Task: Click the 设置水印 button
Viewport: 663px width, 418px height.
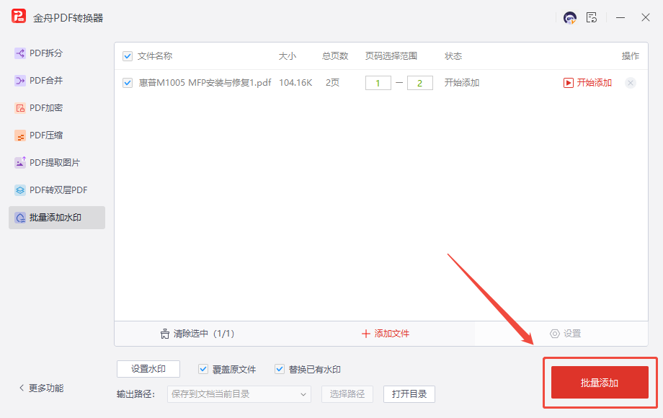Action: [148, 369]
